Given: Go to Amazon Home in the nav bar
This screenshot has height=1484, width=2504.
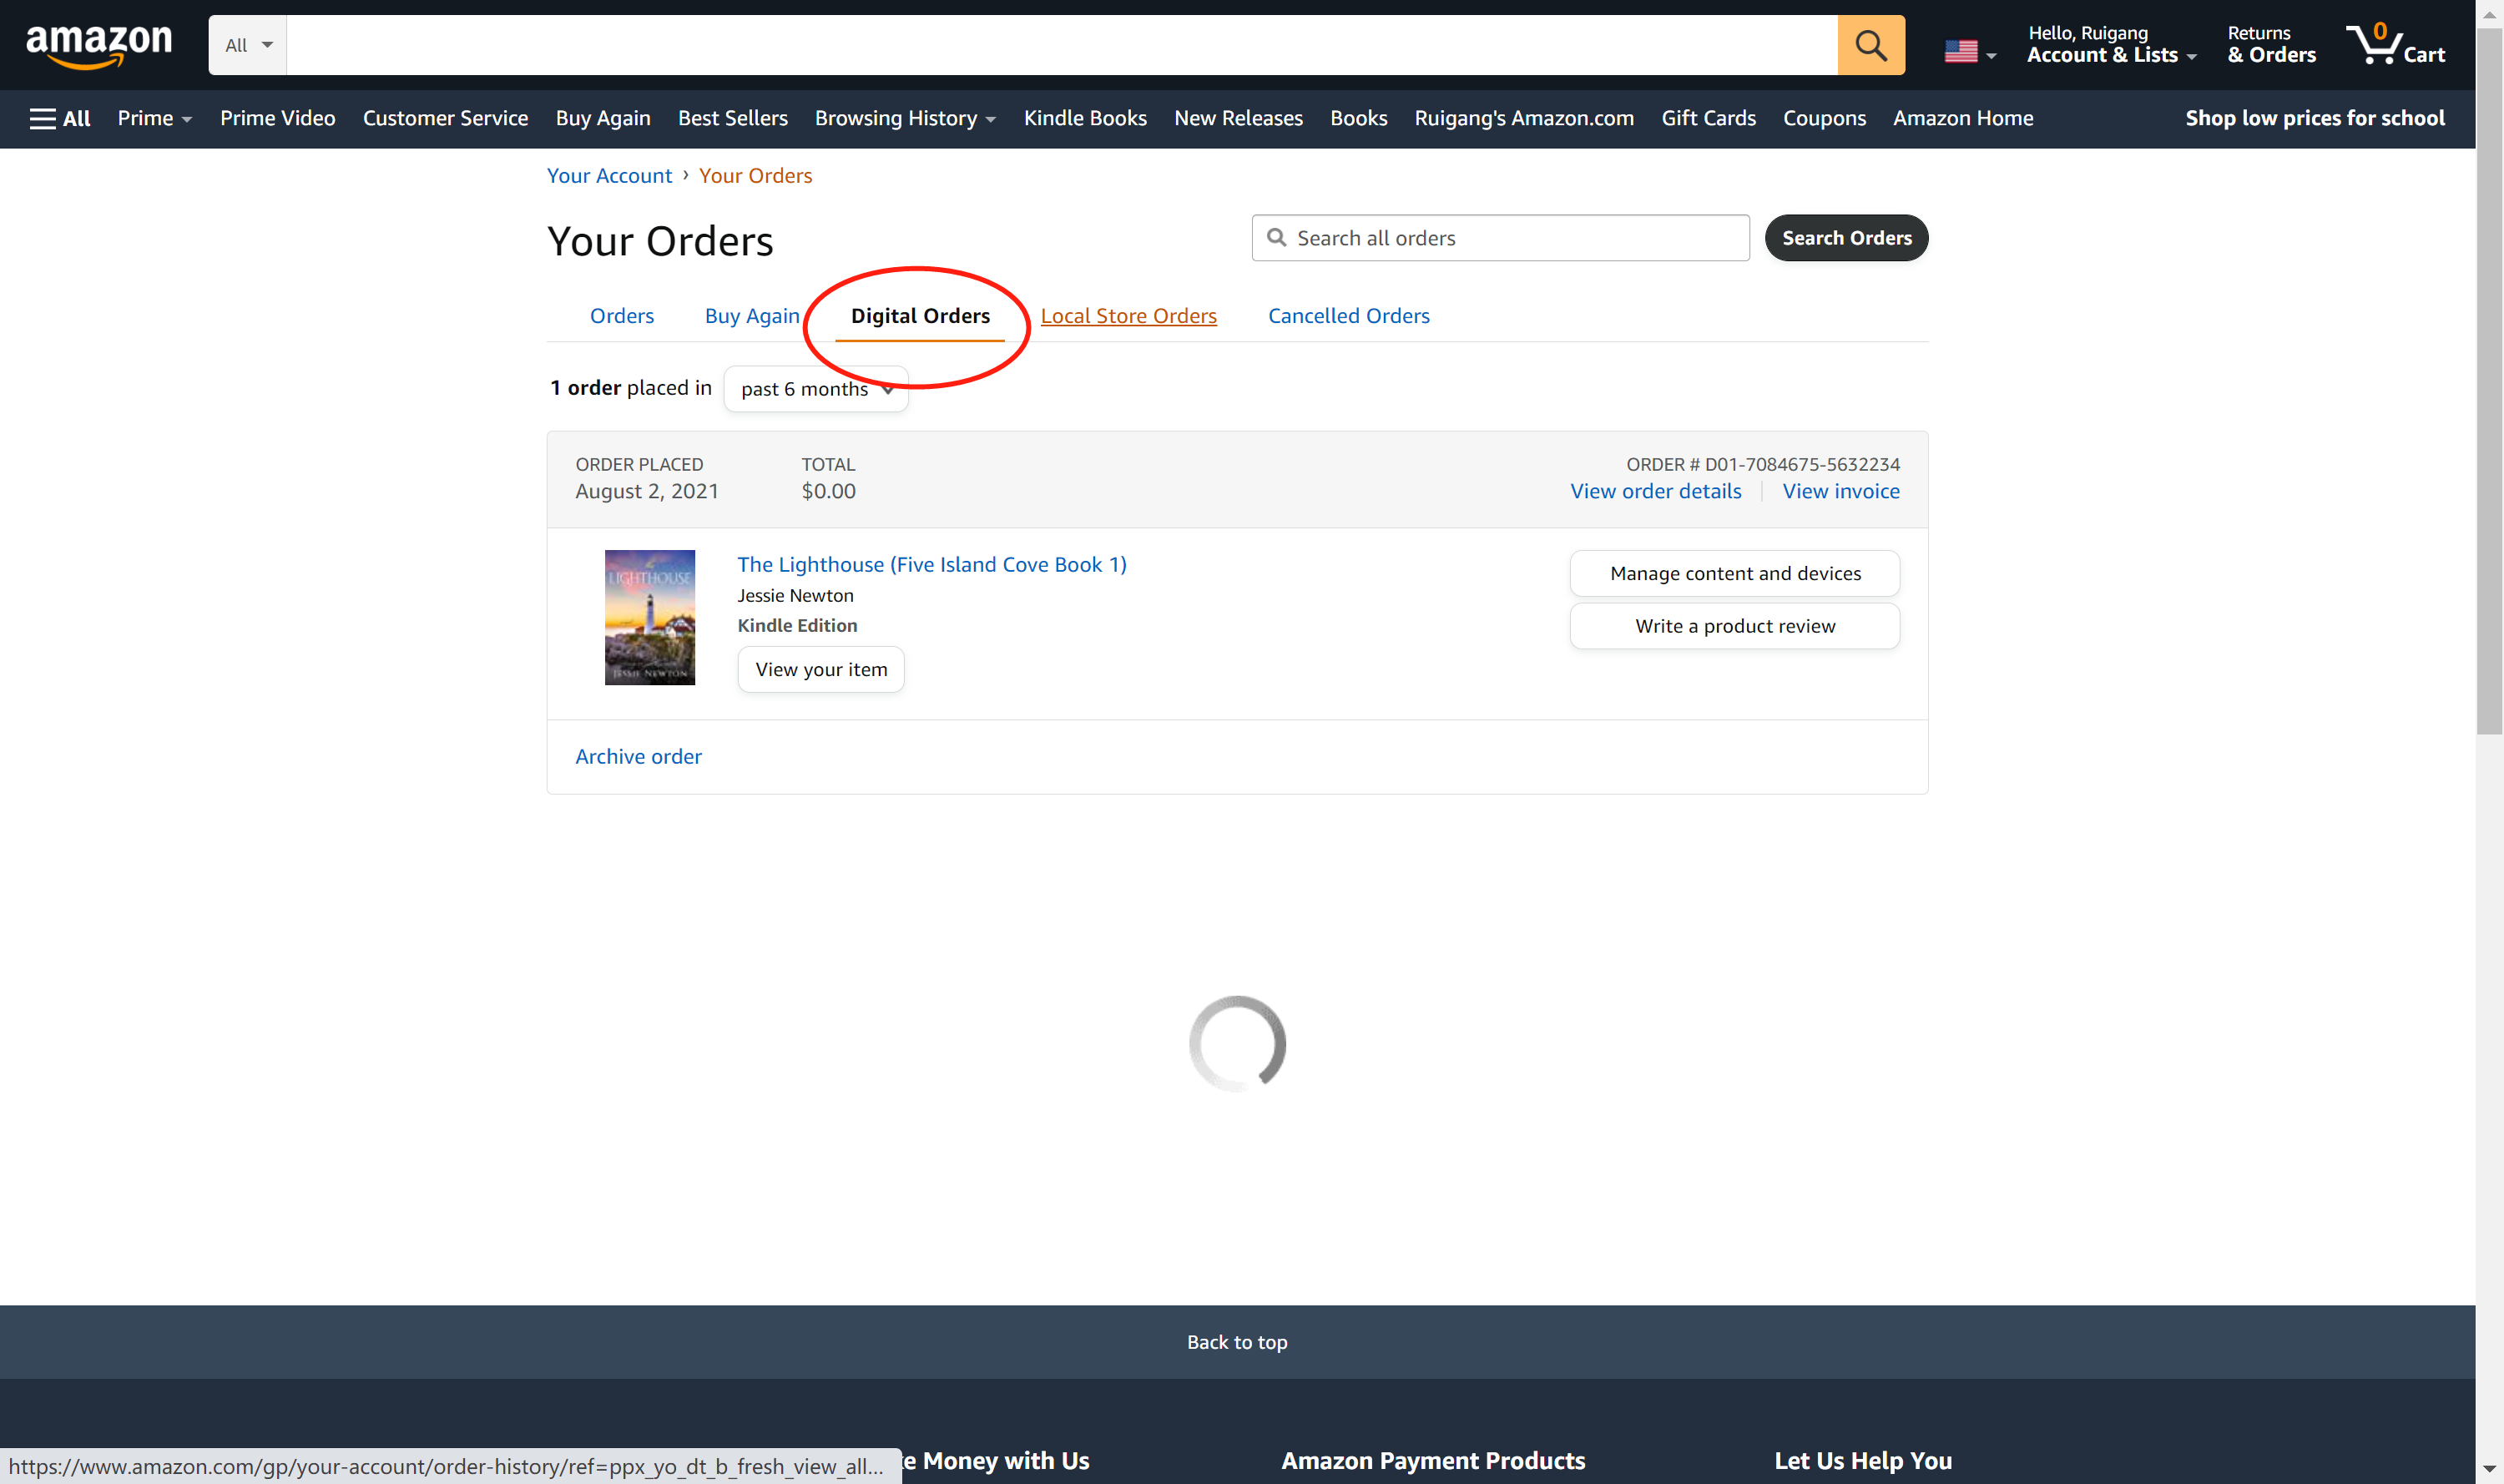Looking at the screenshot, I should pyautogui.click(x=1962, y=119).
